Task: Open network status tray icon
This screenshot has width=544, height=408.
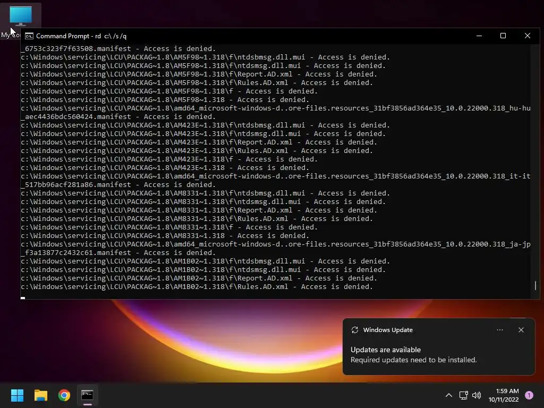Action: coord(463,395)
